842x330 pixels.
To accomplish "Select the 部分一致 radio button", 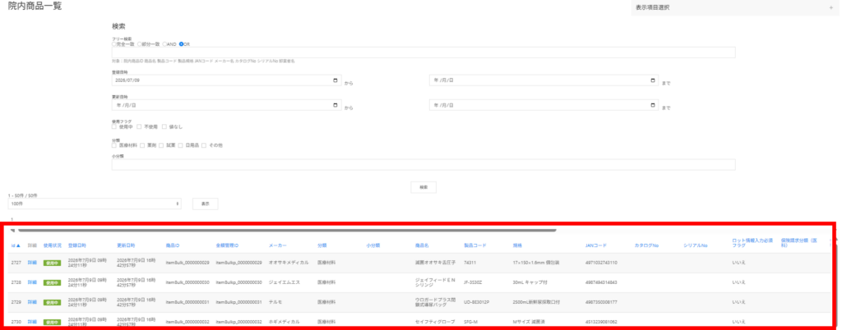I will click(x=140, y=44).
